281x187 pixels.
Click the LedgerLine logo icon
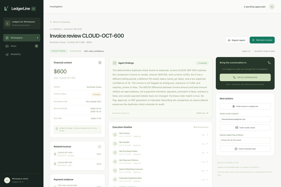pyautogui.click(x=7, y=8)
